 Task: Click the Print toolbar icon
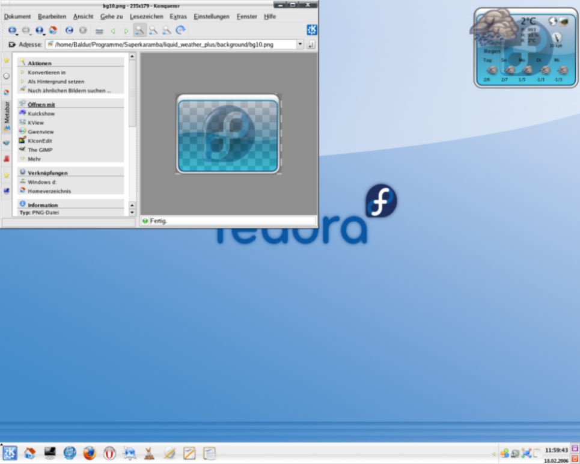99,31
